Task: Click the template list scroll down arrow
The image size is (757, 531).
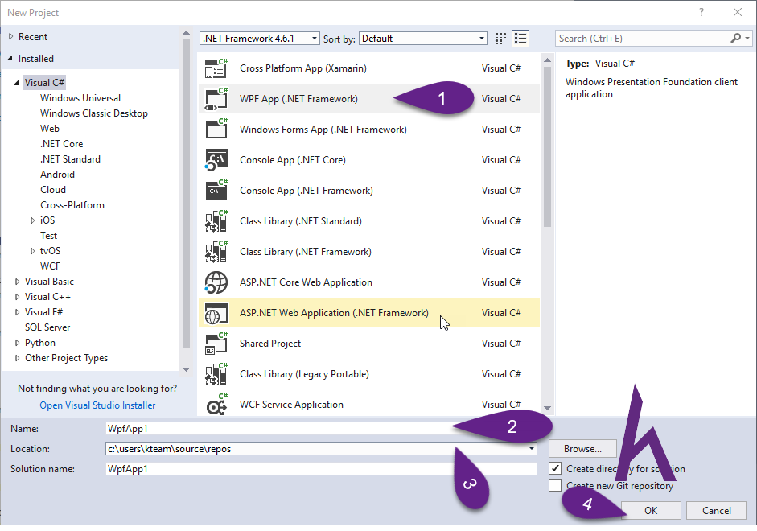Action: (547, 409)
